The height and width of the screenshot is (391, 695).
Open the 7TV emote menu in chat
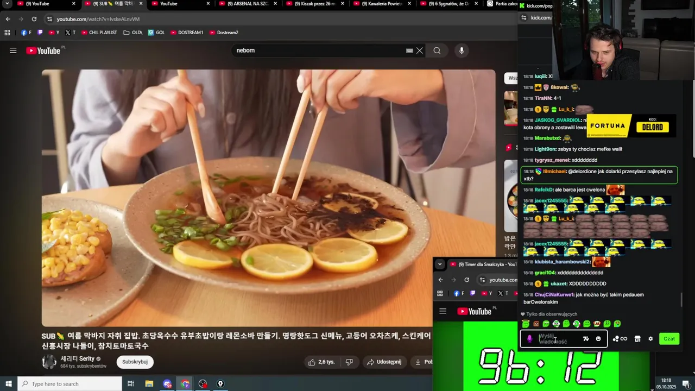[586, 339]
